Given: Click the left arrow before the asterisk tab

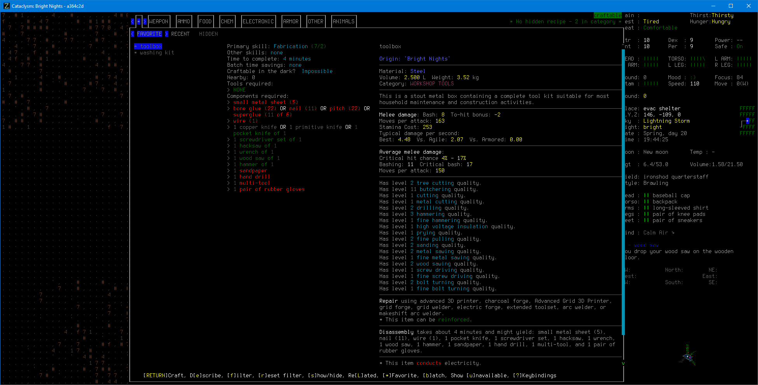Looking at the screenshot, I should (132, 21).
